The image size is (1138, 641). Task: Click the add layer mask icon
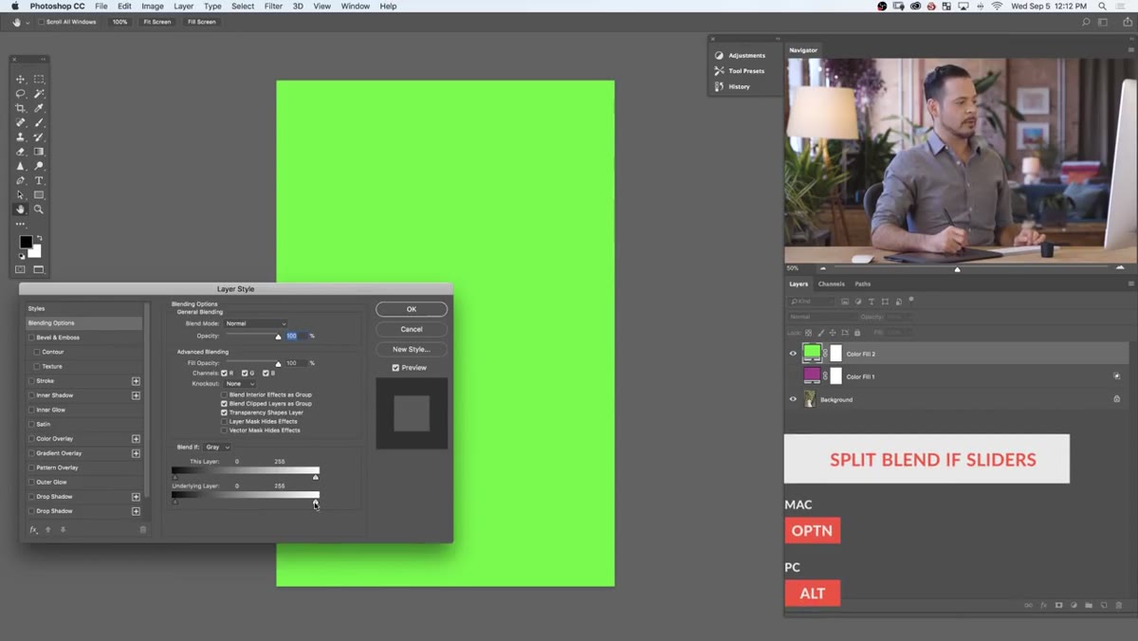[1058, 605]
